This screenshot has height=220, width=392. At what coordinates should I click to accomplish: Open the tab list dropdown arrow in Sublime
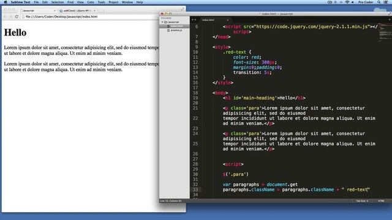pos(390,20)
